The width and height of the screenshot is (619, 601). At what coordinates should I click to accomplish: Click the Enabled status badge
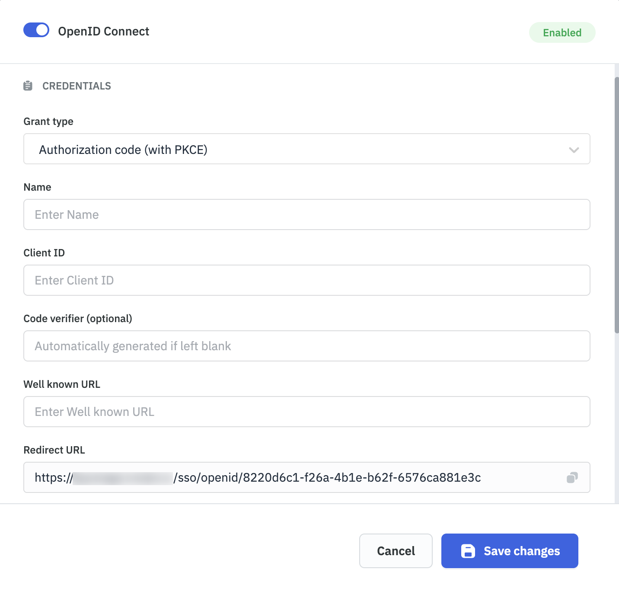coord(562,32)
